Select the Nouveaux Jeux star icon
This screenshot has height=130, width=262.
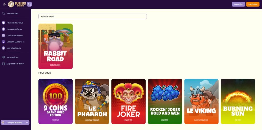point(3,29)
